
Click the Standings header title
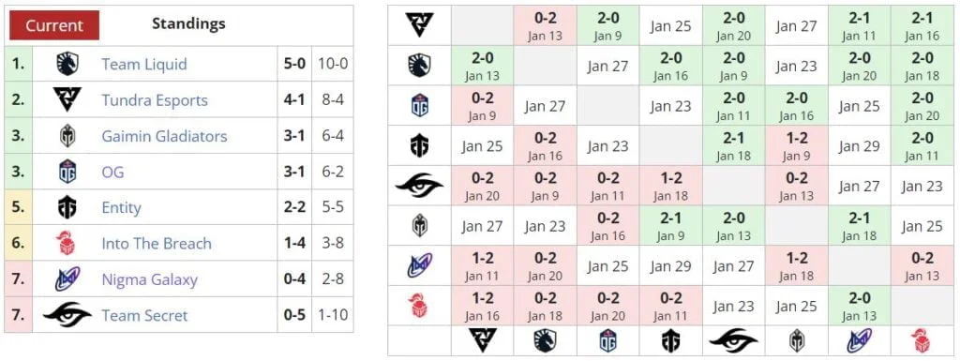point(188,23)
